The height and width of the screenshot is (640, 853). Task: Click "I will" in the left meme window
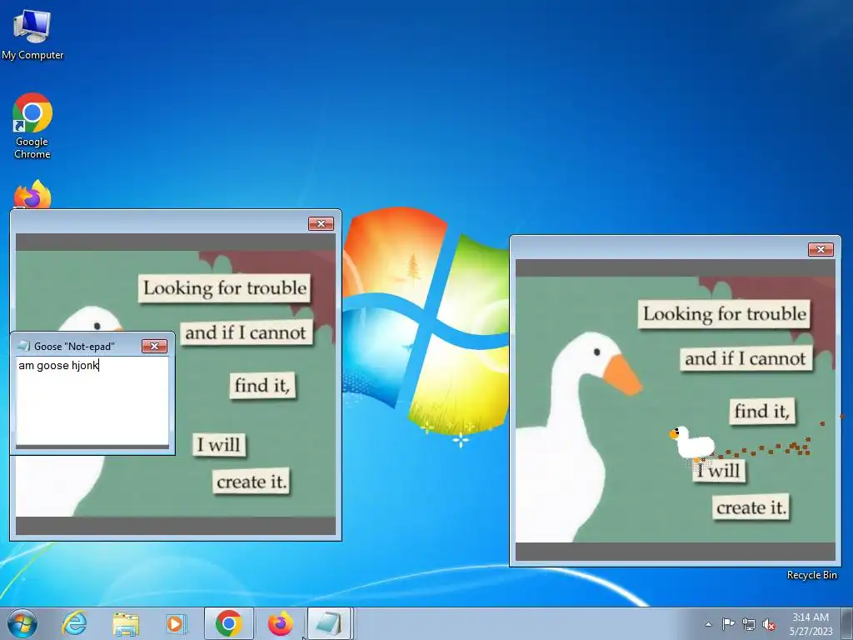[x=219, y=445]
